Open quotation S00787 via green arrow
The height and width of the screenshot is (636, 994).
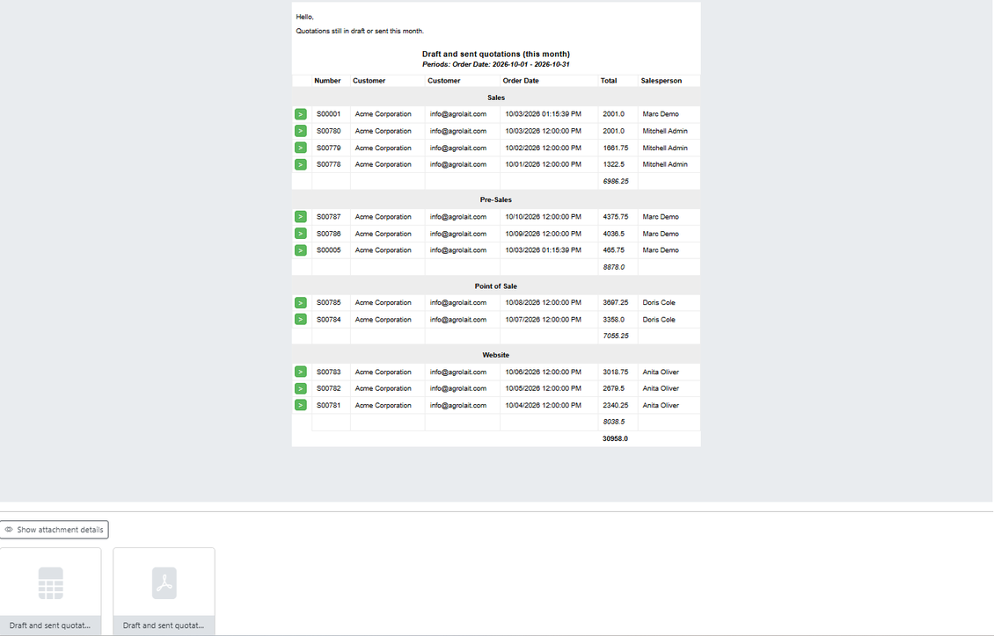coord(301,217)
